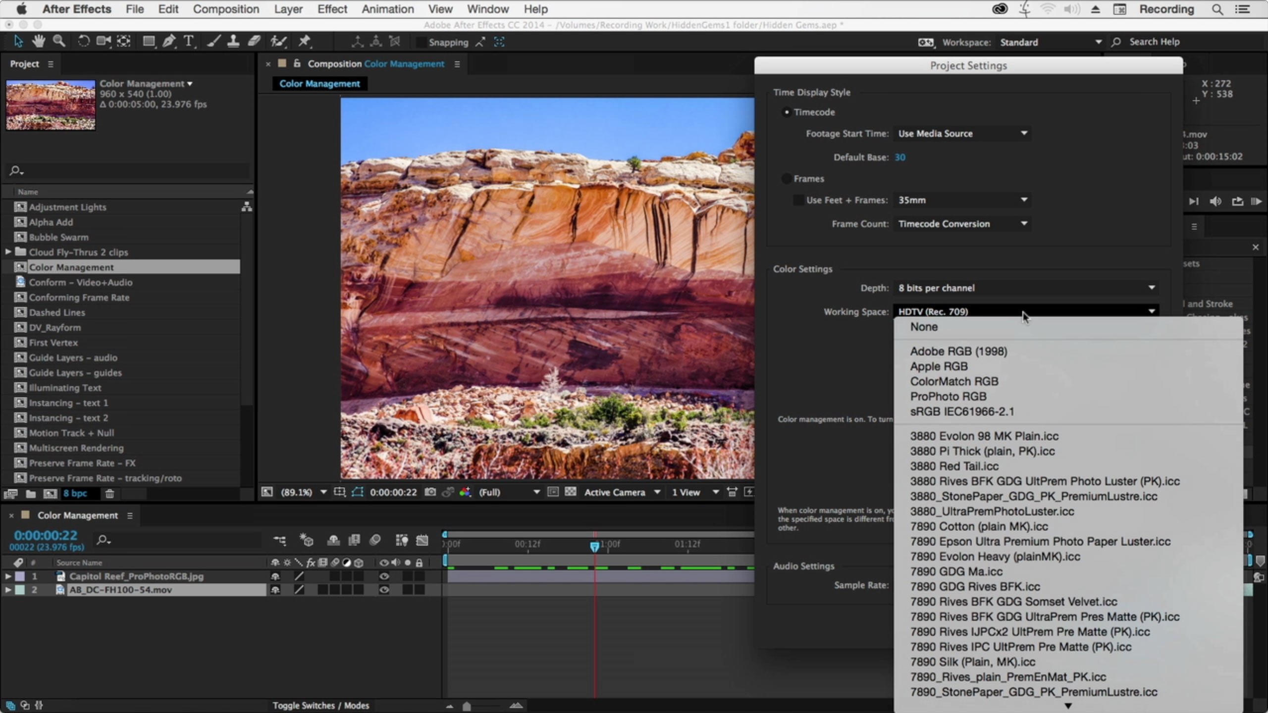Viewport: 1268px width, 713px height.
Task: Open the Animation menu
Action: click(387, 9)
